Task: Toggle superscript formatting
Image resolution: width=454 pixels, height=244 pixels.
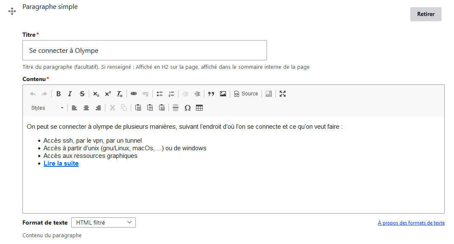Action: pyautogui.click(x=108, y=94)
